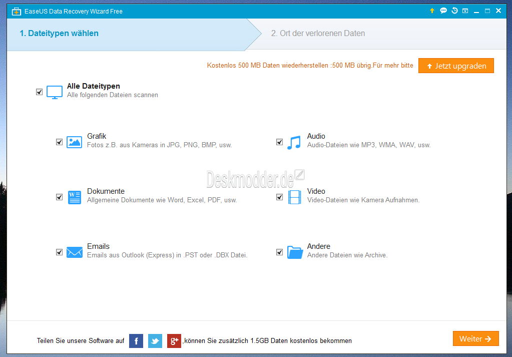The image size is (512, 357).
Task: Toggle the Grafik checkbox
Action: click(59, 142)
